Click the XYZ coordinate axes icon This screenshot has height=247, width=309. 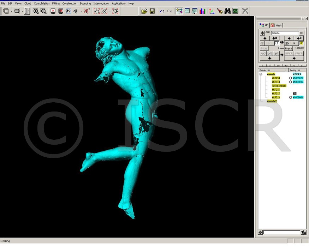click(212, 11)
